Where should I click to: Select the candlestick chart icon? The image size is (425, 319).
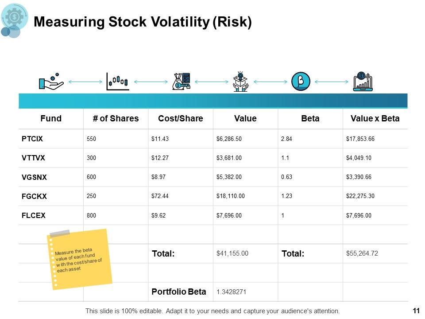click(x=118, y=82)
